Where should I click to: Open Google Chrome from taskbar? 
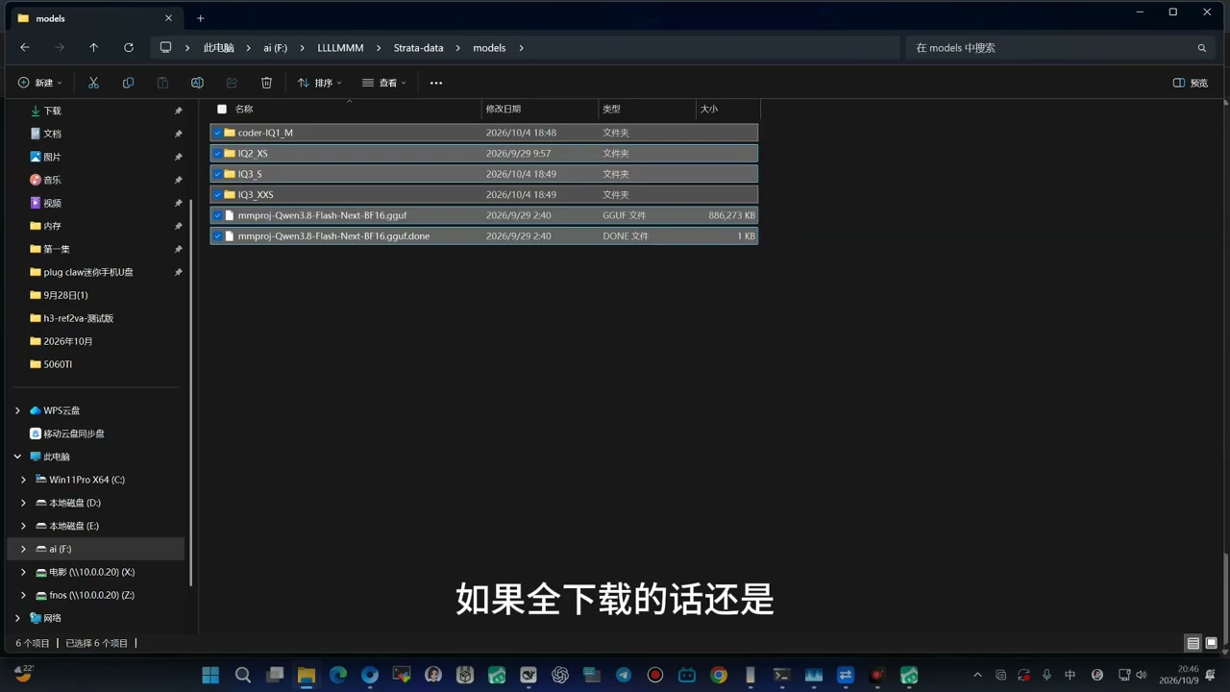(719, 675)
